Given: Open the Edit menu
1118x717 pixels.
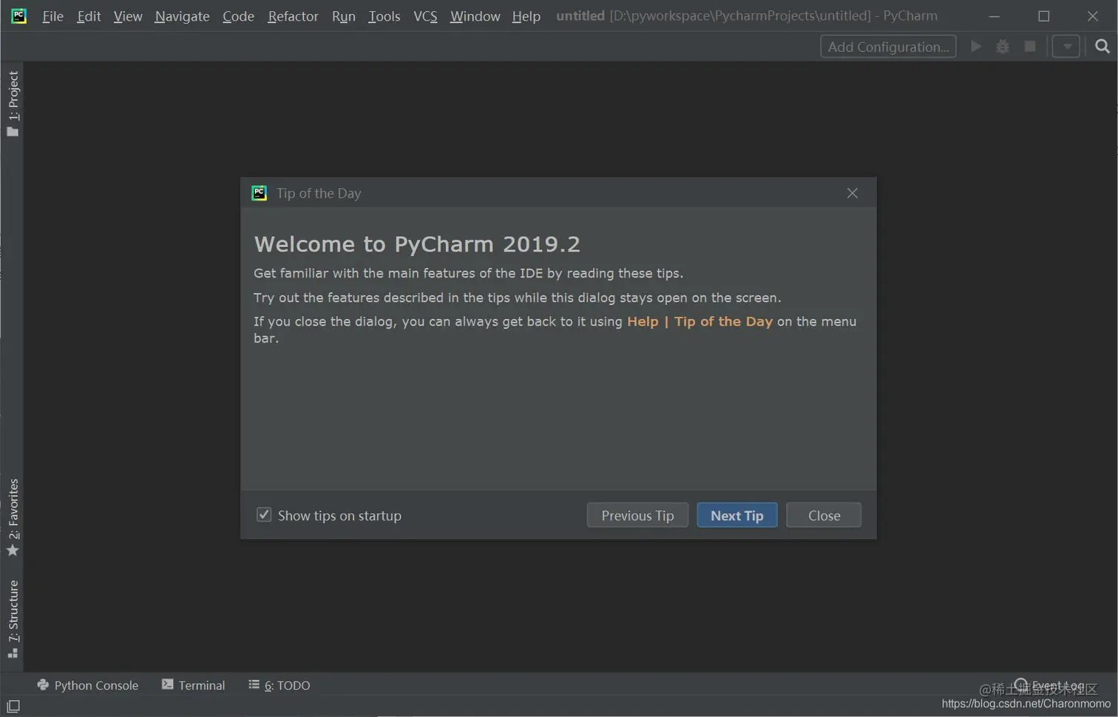Looking at the screenshot, I should (x=89, y=16).
